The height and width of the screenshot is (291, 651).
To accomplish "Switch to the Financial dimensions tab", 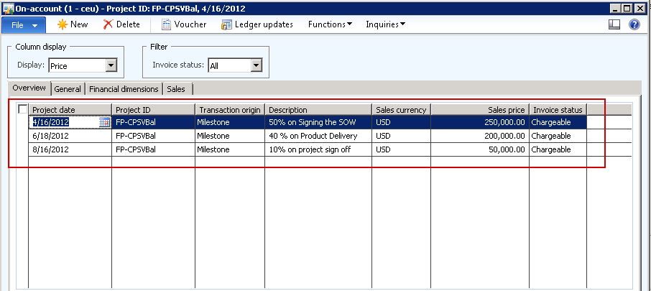I will (x=124, y=89).
